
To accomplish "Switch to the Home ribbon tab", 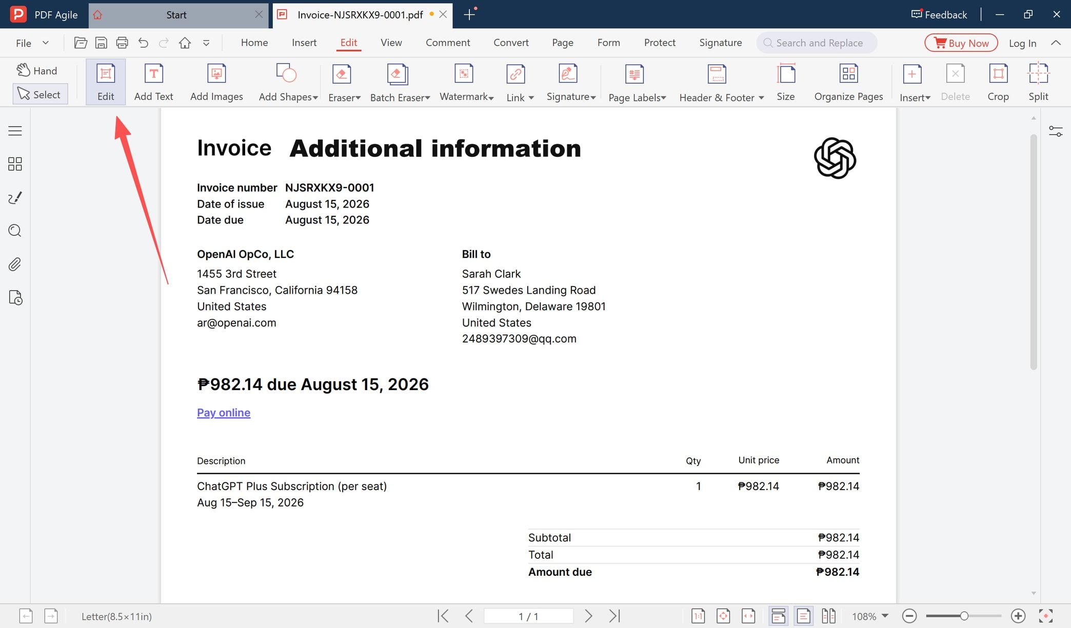I will pos(254,43).
